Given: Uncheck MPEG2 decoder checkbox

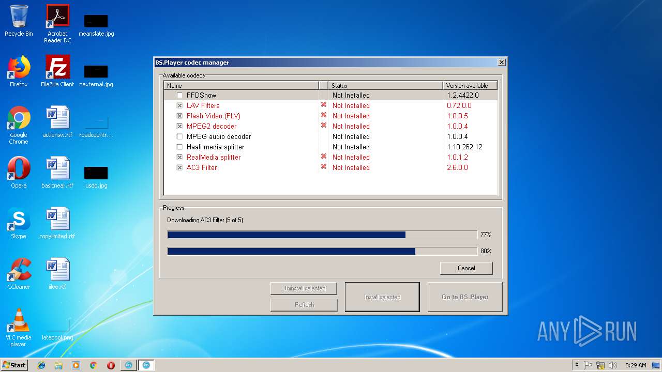Looking at the screenshot, I should [179, 127].
